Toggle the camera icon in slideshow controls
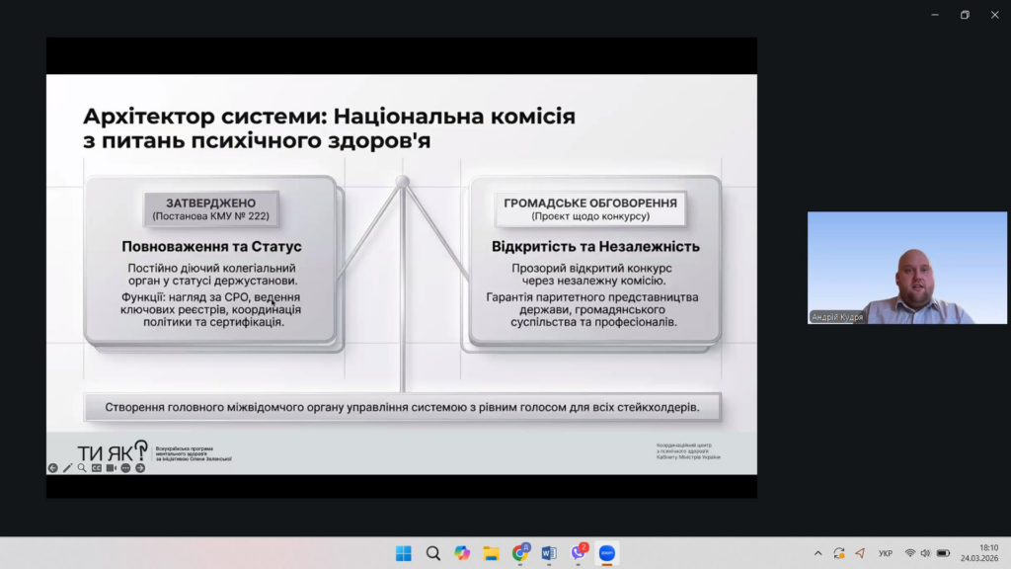The width and height of the screenshot is (1011, 569). (111, 468)
